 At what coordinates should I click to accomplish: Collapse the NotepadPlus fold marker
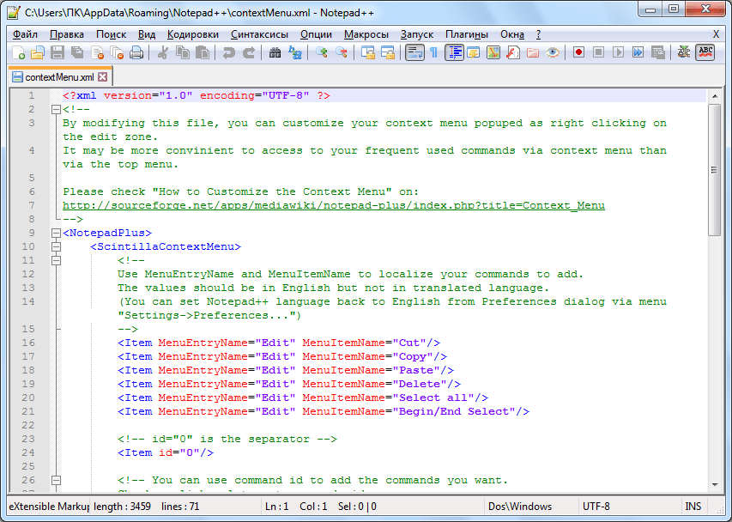click(56, 234)
